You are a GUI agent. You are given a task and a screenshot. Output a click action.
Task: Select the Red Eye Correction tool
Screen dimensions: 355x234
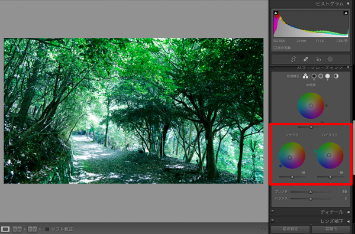coord(318,60)
